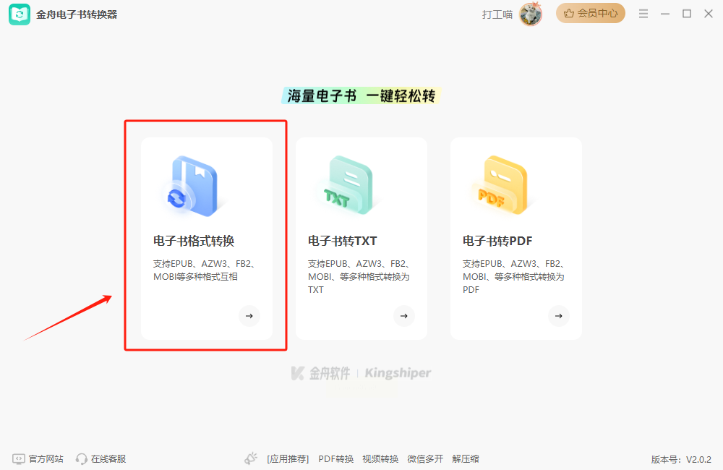The height and width of the screenshot is (470, 723).
Task: Click the 金舟电子书转换器 title text
Action: pyautogui.click(x=77, y=14)
